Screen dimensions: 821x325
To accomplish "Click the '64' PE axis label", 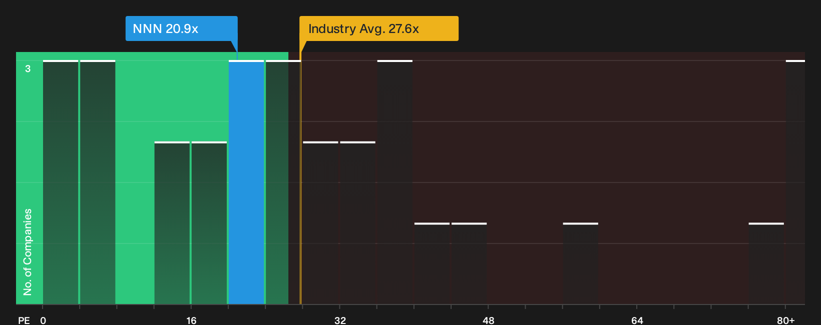I will (637, 320).
